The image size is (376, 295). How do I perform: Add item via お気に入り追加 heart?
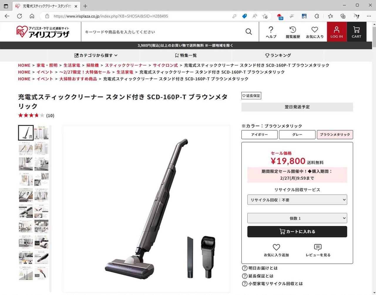pos(276,250)
